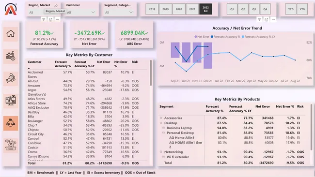Filter by quarter Q1
This screenshot has height=177, width=315.
tap(232, 9)
